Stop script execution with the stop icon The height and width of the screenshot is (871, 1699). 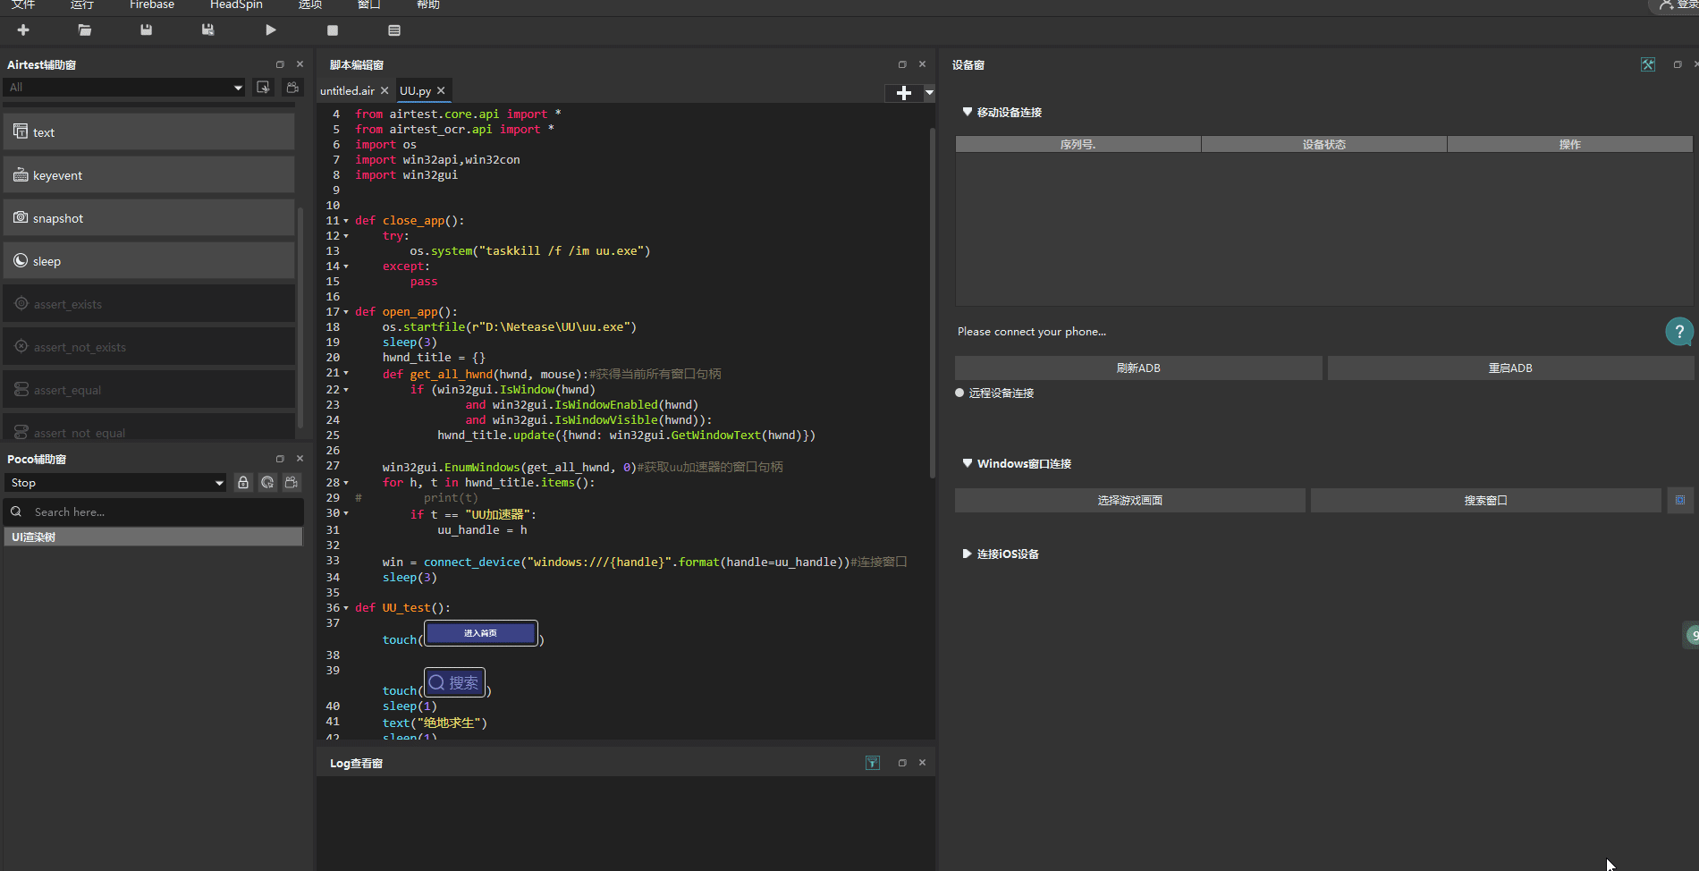333,30
